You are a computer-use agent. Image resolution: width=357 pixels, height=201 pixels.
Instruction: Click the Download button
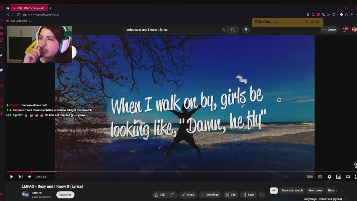(x=210, y=195)
